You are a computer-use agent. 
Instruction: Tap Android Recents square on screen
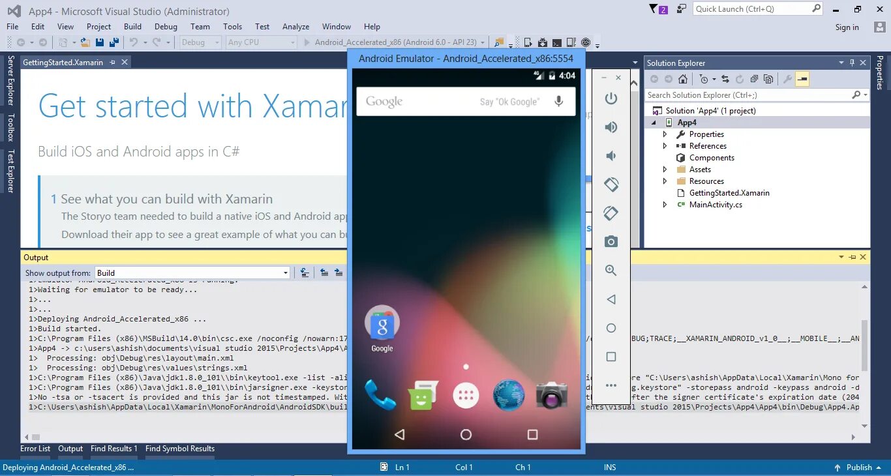click(532, 434)
